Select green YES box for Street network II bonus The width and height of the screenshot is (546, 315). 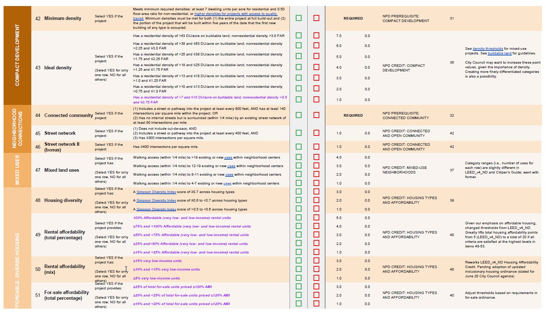298,146
